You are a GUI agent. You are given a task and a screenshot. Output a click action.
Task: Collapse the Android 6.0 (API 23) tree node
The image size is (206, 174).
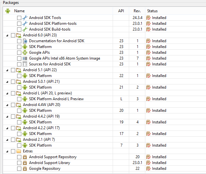tap(7, 35)
